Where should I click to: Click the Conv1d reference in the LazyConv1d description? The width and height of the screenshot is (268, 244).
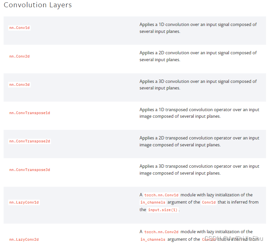click(x=209, y=203)
